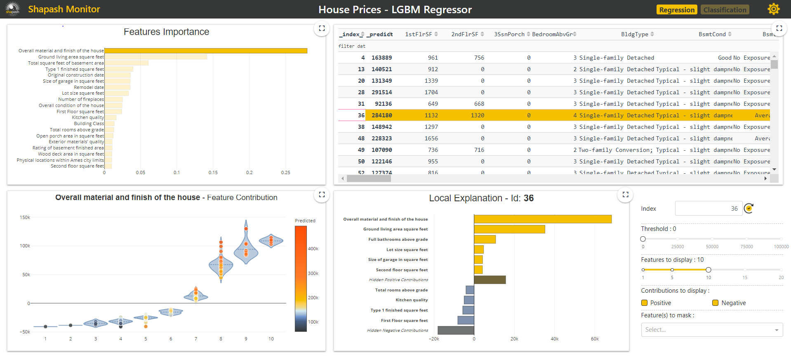791x361 pixels.
Task: Expand Feature Contribution plot to fullscreen
Action: coord(322,195)
